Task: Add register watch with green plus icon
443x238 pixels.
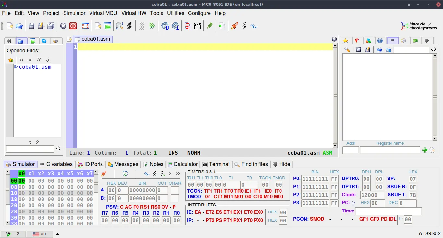Action: coord(425,150)
